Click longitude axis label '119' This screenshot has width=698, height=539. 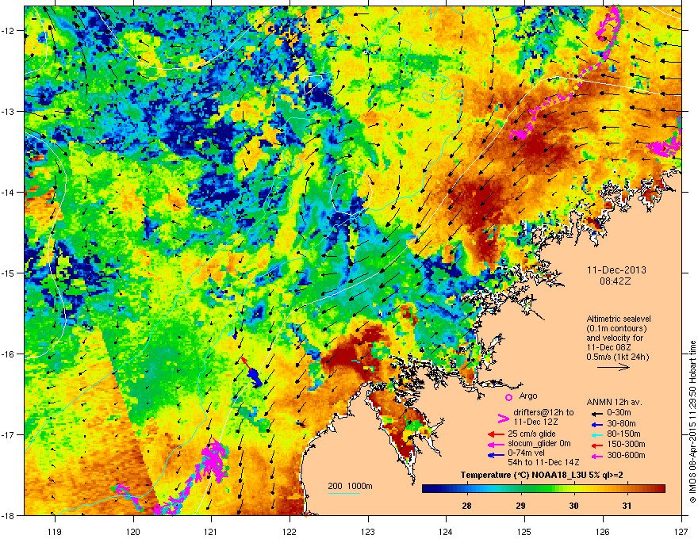(x=55, y=531)
